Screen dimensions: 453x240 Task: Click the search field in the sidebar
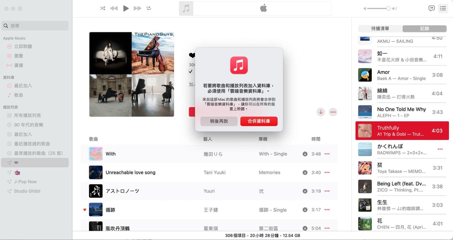point(35,26)
